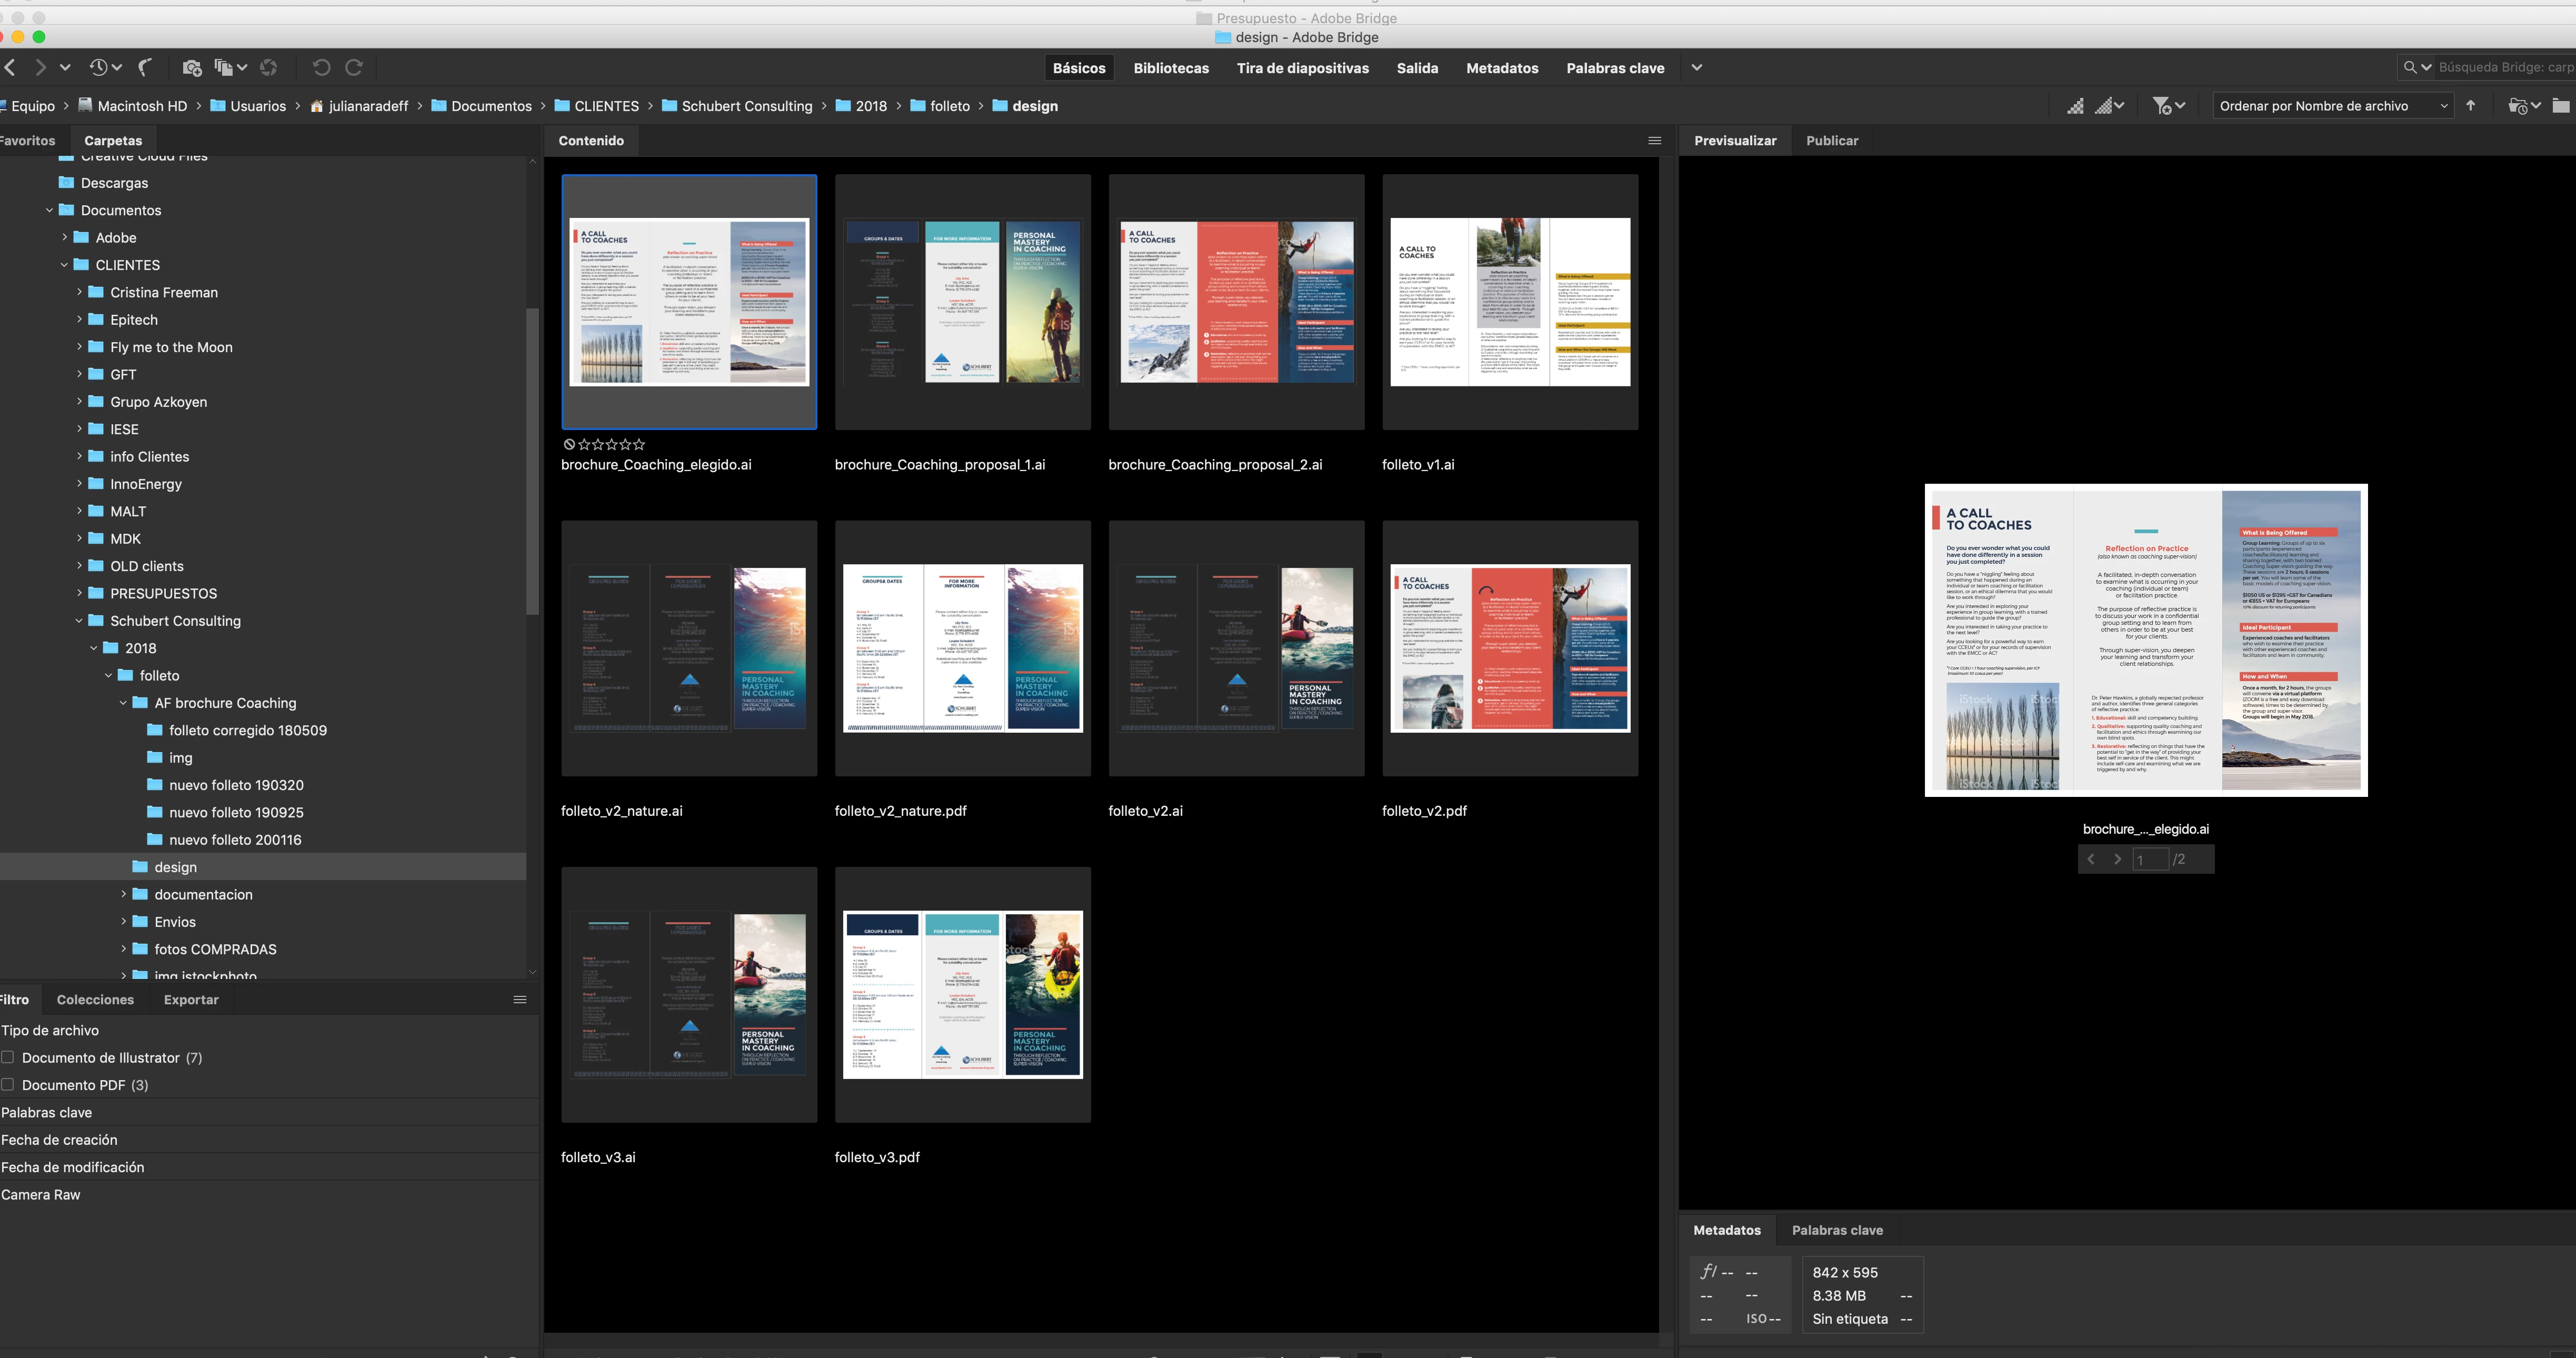2576x1358 pixels.
Task: Click the boomerang return-to-app icon
Action: click(146, 67)
